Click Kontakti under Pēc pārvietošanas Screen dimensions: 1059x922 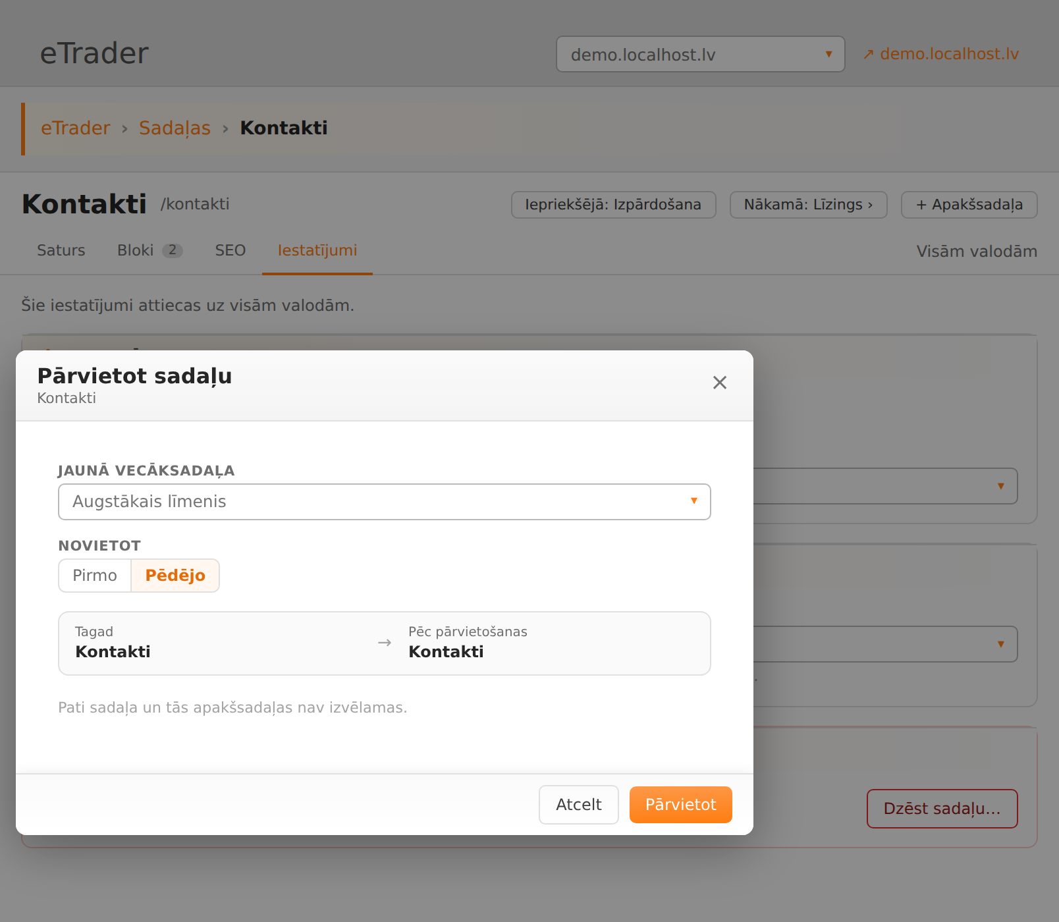[447, 652]
